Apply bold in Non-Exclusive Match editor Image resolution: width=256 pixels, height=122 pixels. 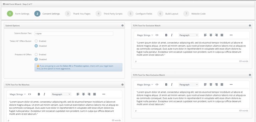166,84
